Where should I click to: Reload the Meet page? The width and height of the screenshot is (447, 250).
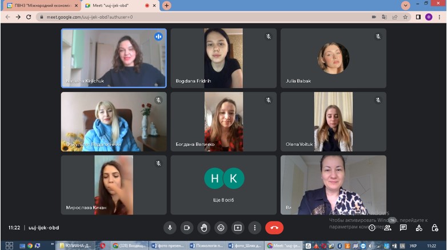[x=29, y=17]
